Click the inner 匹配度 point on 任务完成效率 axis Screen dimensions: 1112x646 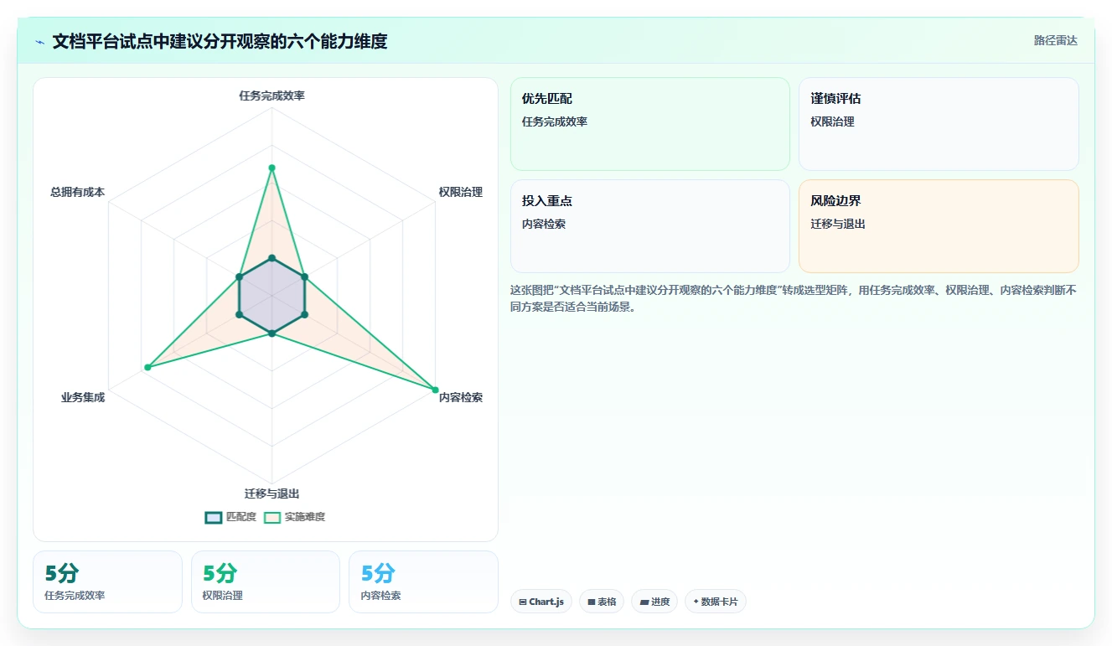click(272, 258)
